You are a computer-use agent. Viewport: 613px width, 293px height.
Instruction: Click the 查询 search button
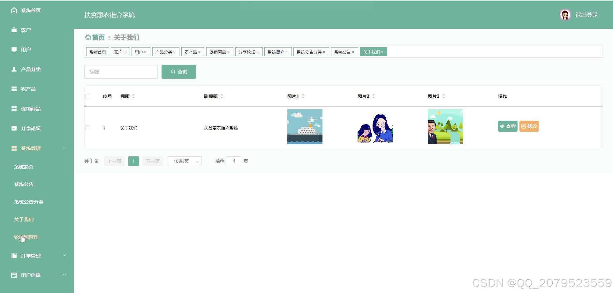click(179, 72)
